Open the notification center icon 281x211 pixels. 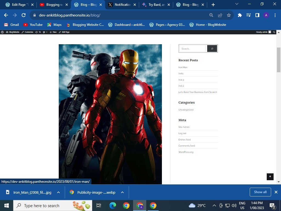[x=272, y=206]
